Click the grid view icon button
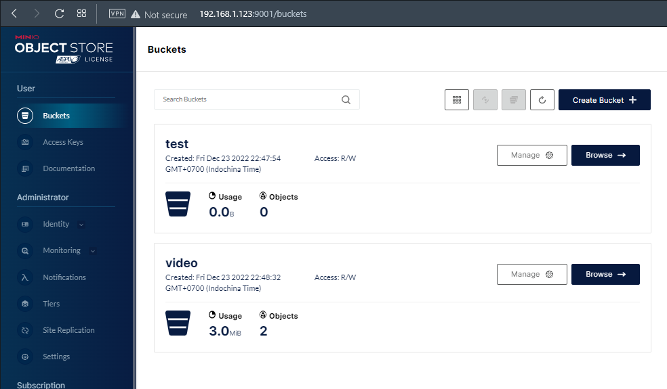The image size is (667, 389). pos(457,100)
